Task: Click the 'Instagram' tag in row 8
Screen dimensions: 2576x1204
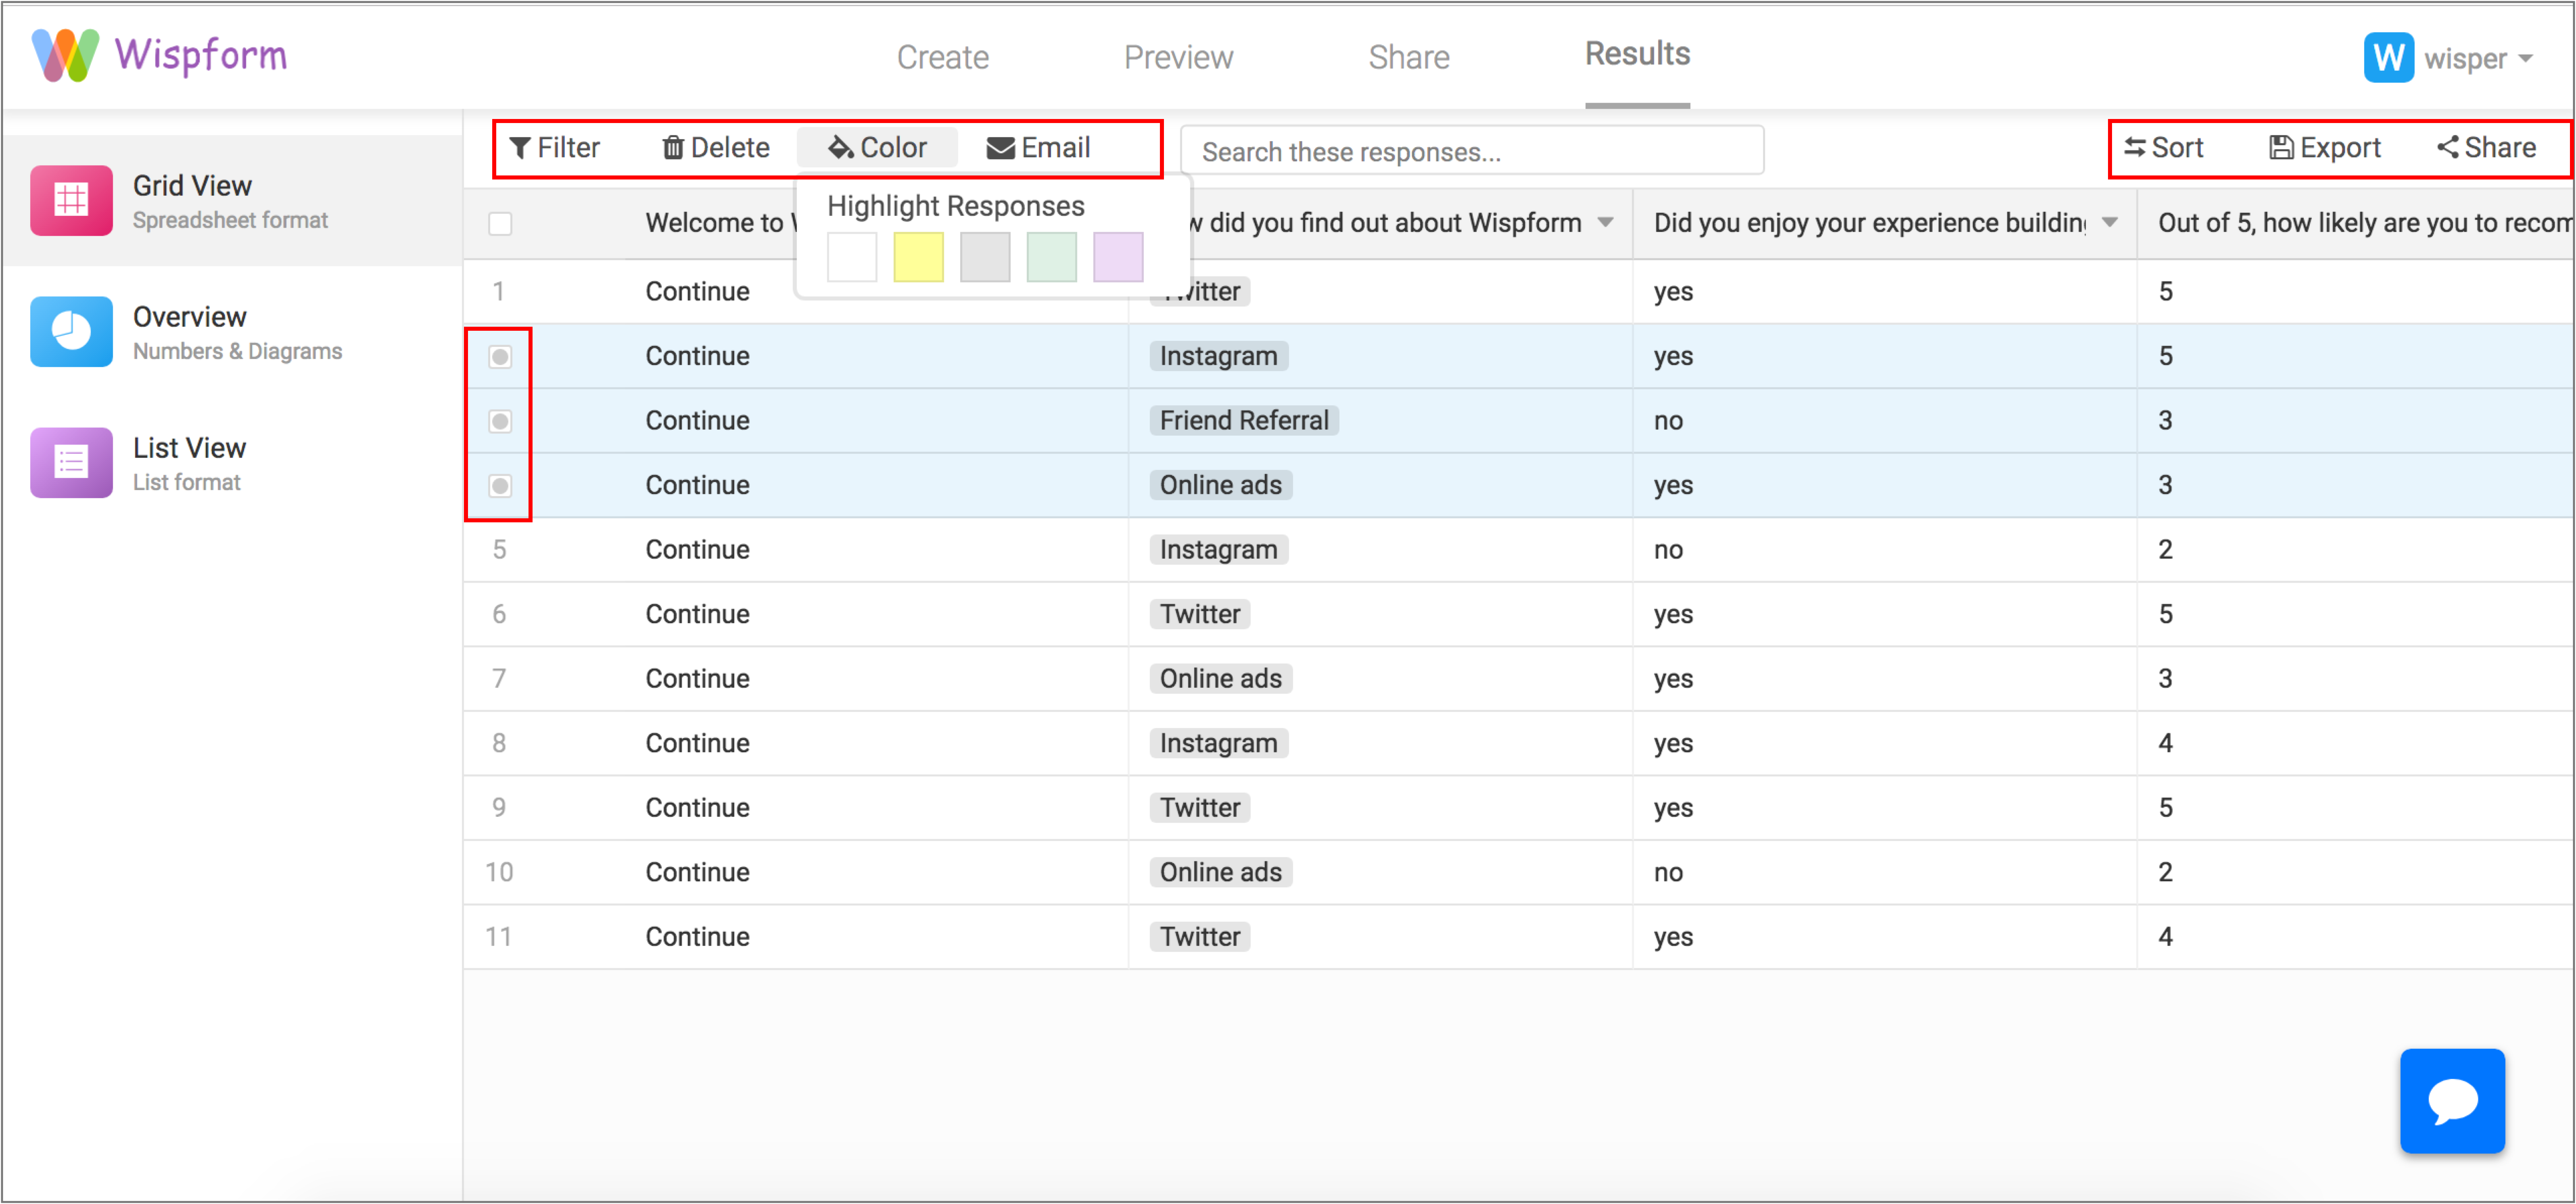Action: coord(1218,743)
